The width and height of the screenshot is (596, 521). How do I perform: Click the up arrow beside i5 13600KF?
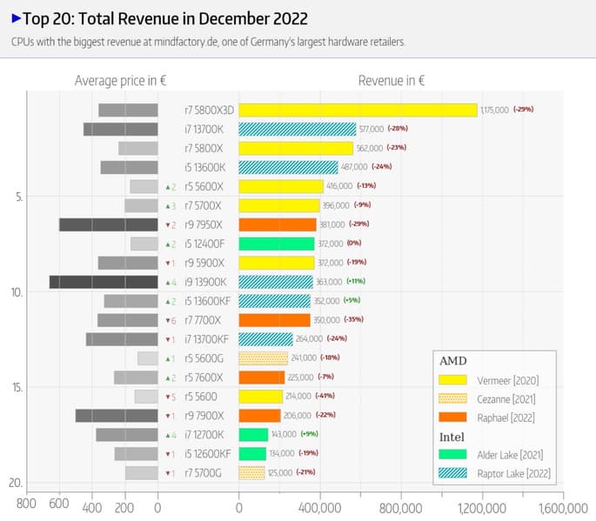click(x=168, y=302)
